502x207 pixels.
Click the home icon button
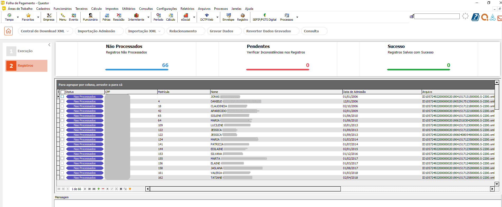pyautogui.click(x=8, y=31)
